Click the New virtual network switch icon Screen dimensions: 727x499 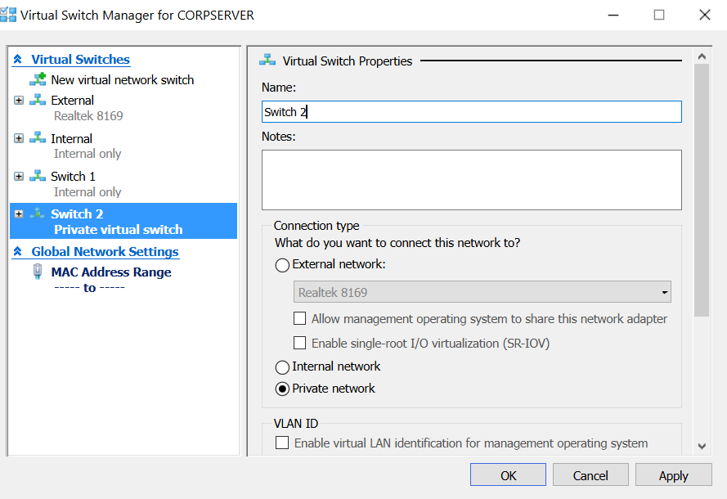point(38,79)
